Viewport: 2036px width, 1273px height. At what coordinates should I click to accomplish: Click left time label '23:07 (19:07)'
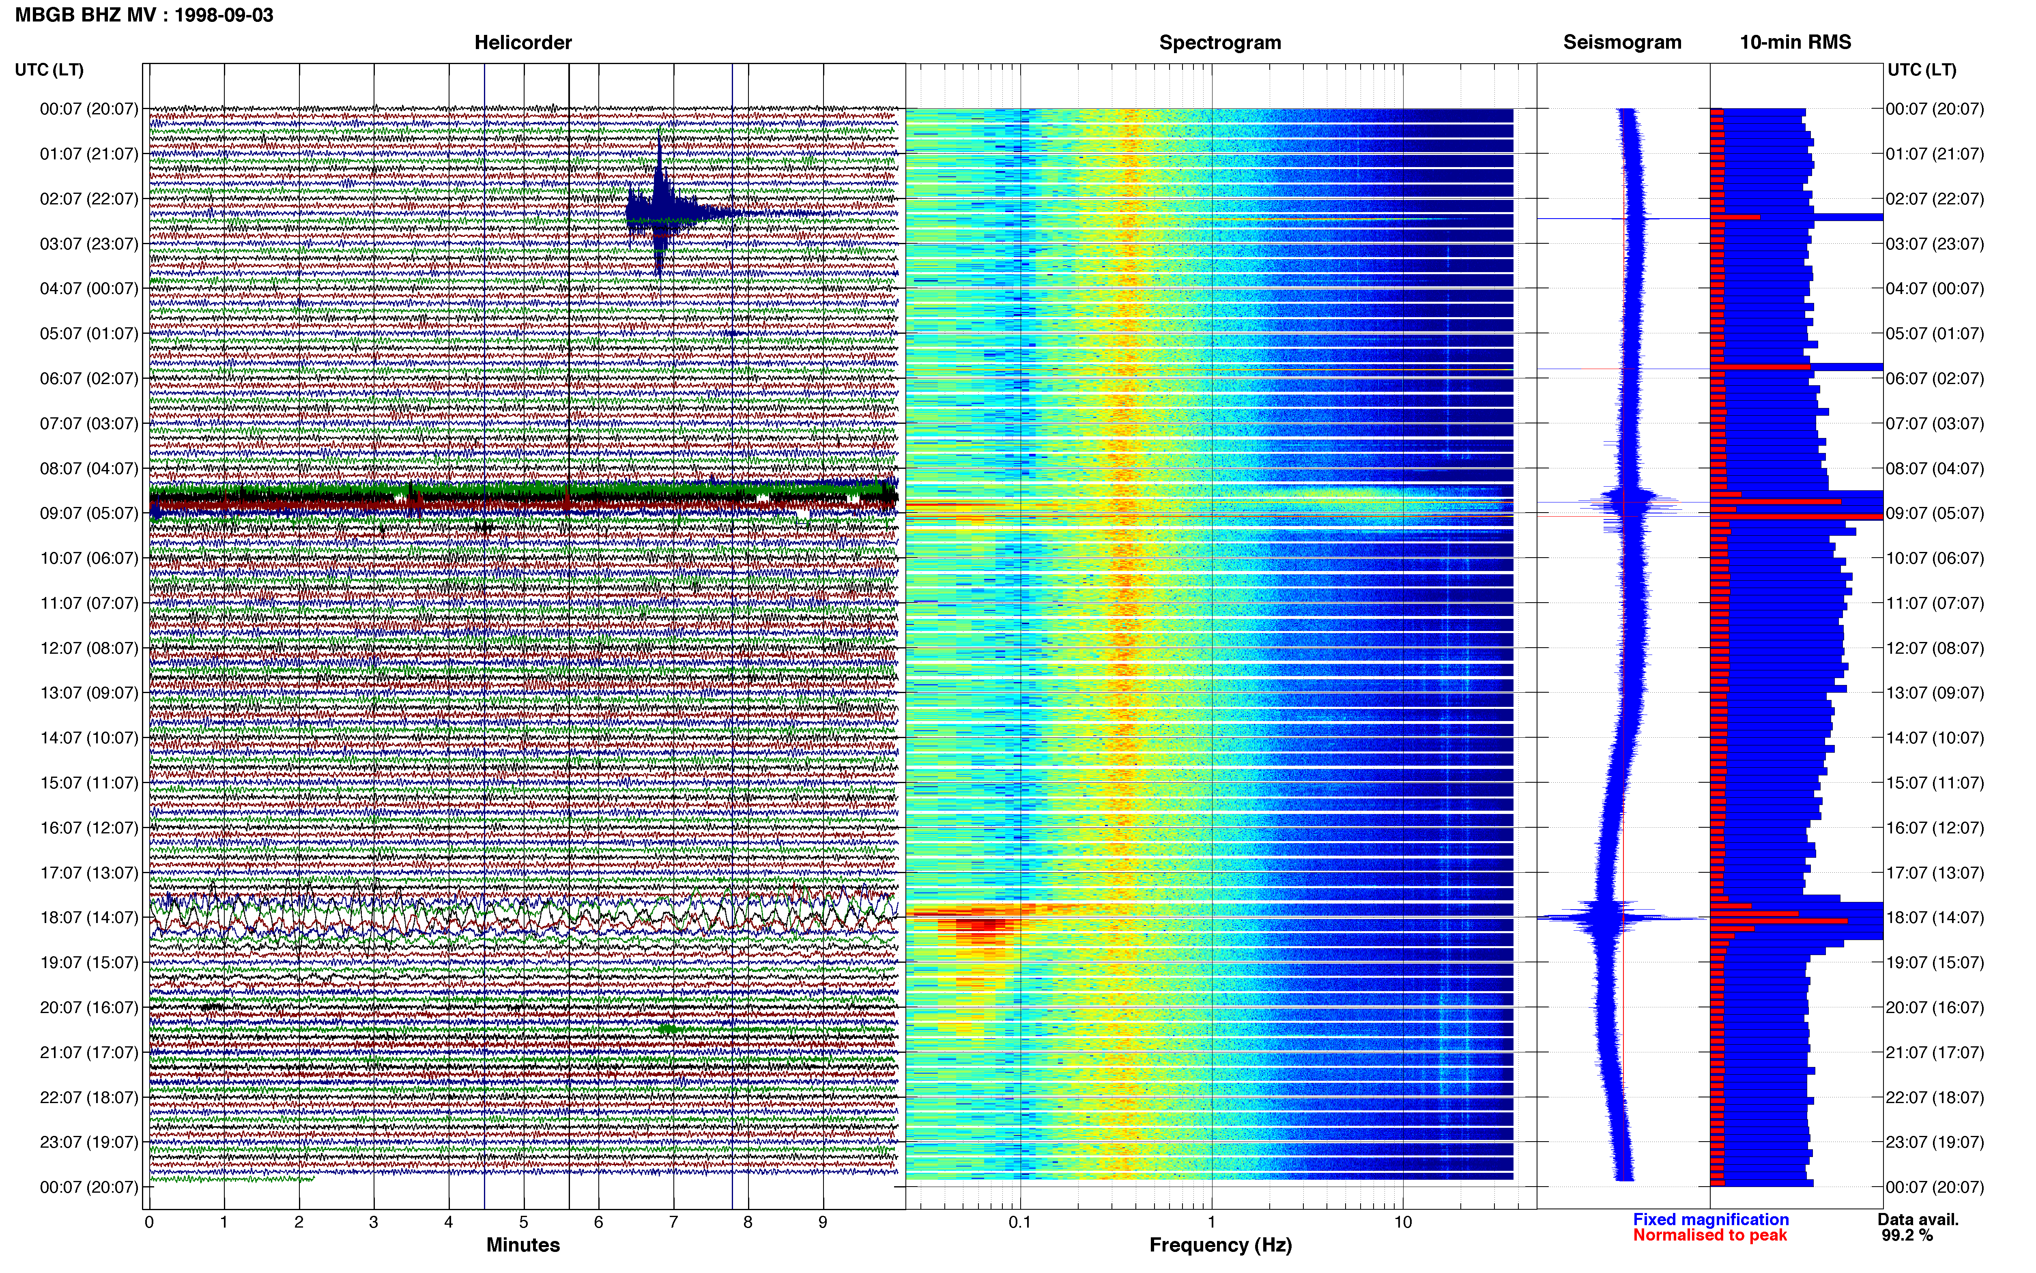point(88,1142)
